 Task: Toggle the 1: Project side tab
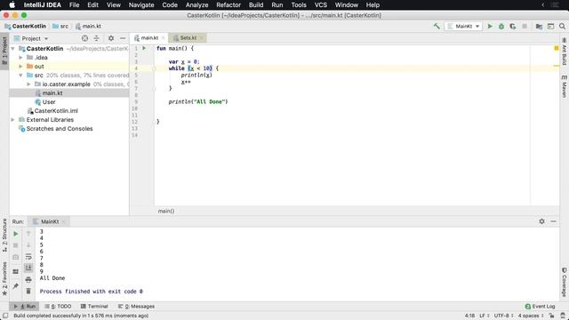coord(4,51)
